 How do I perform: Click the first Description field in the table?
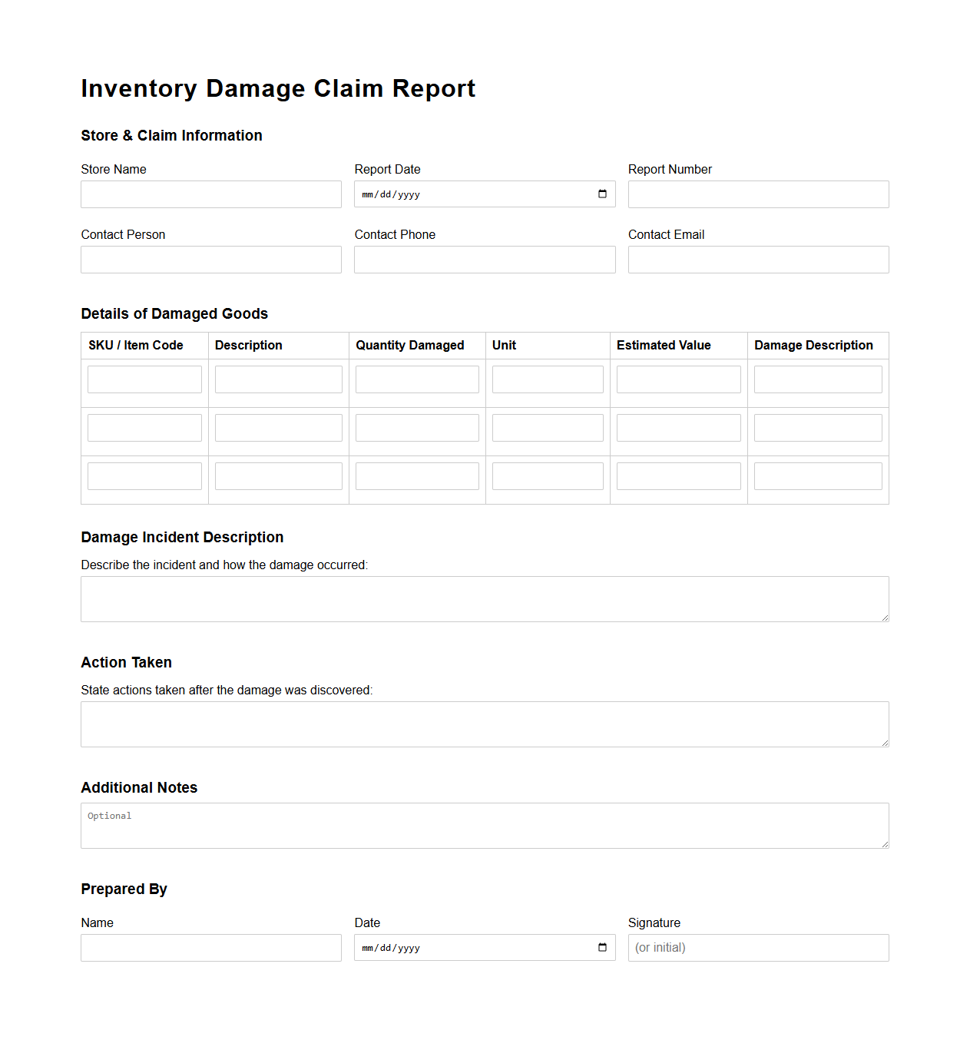click(278, 379)
